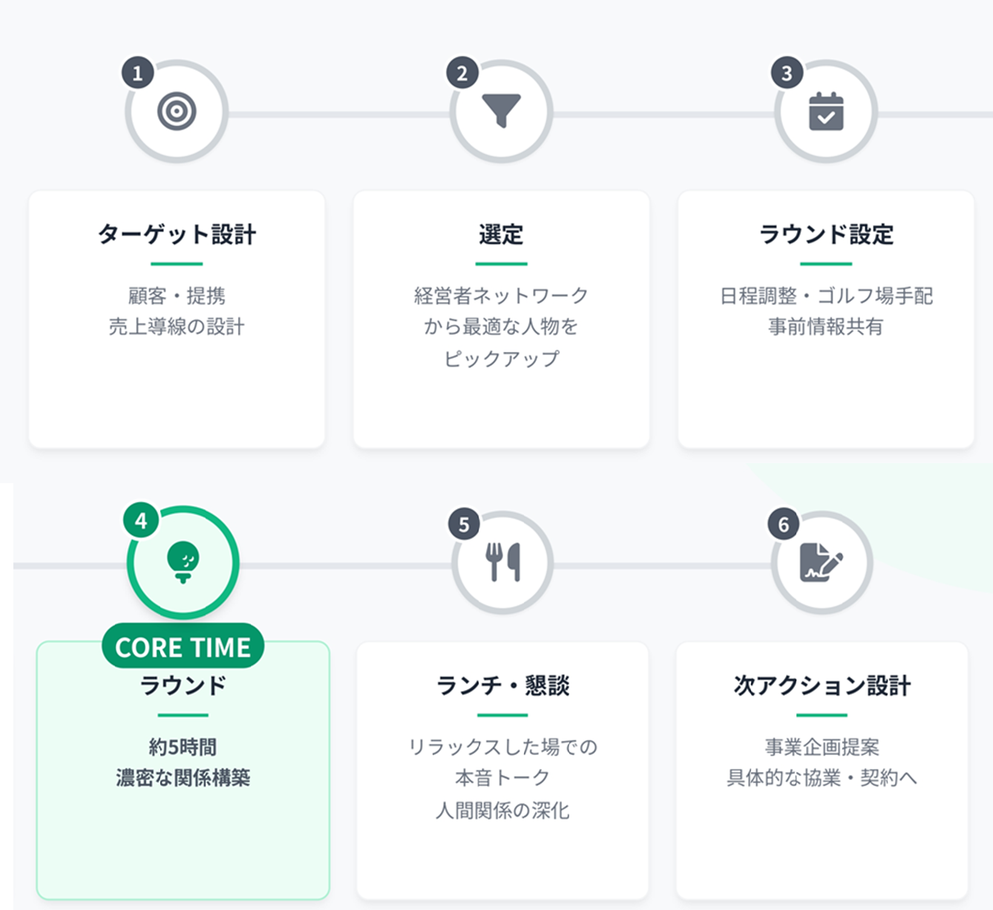Click the number 6 step badge
Screen dimensions: 993x910
783,525
